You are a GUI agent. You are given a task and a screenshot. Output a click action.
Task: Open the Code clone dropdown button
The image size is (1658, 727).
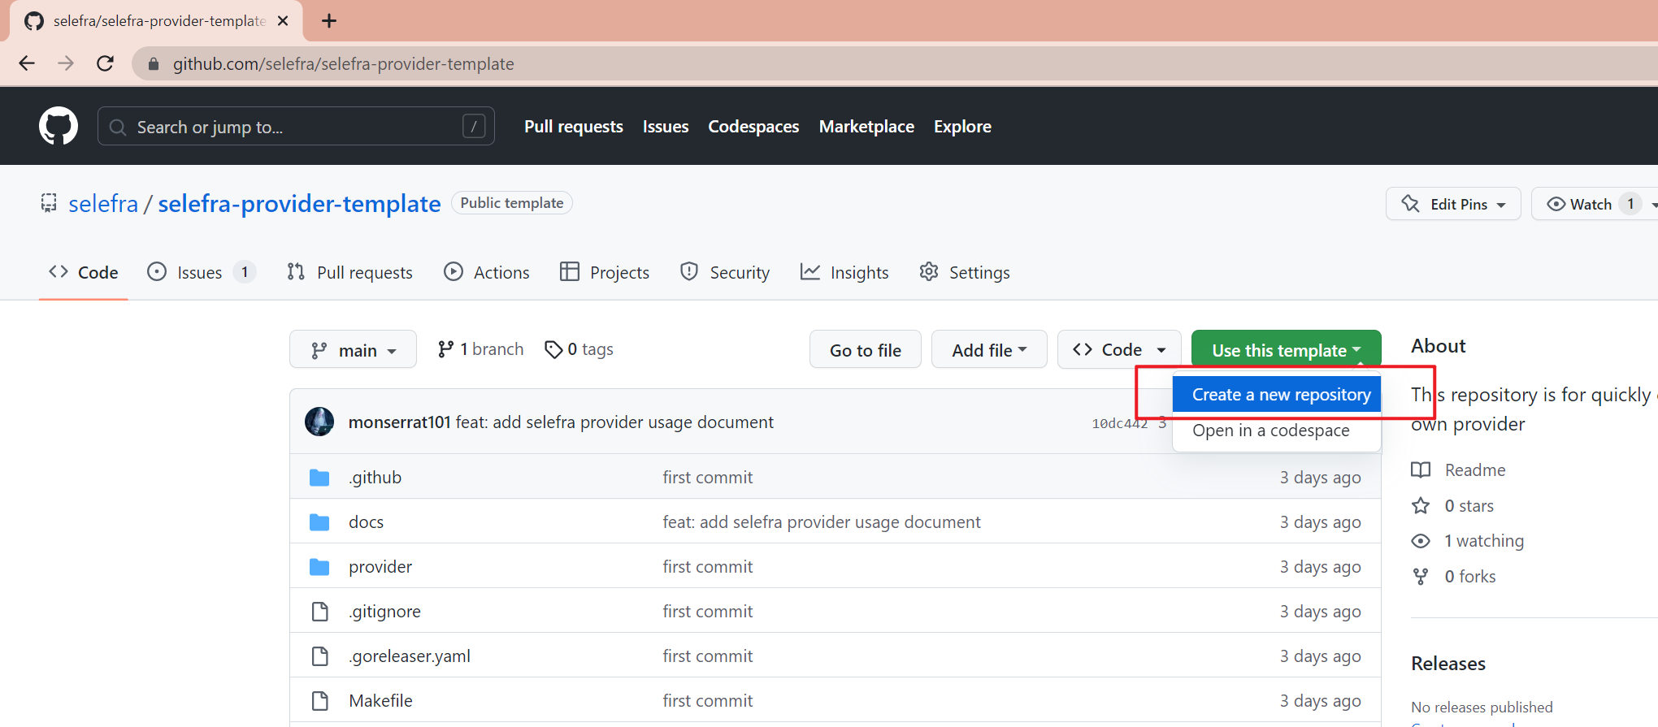[x=1119, y=349]
